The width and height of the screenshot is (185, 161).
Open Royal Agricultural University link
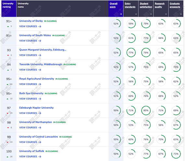coord(37,79)
